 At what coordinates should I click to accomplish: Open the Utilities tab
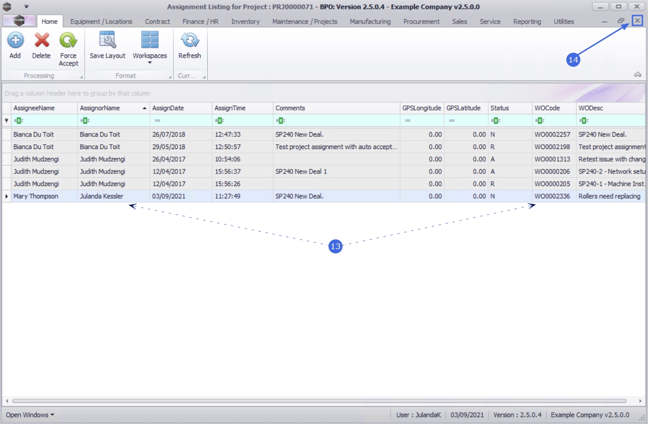(564, 22)
